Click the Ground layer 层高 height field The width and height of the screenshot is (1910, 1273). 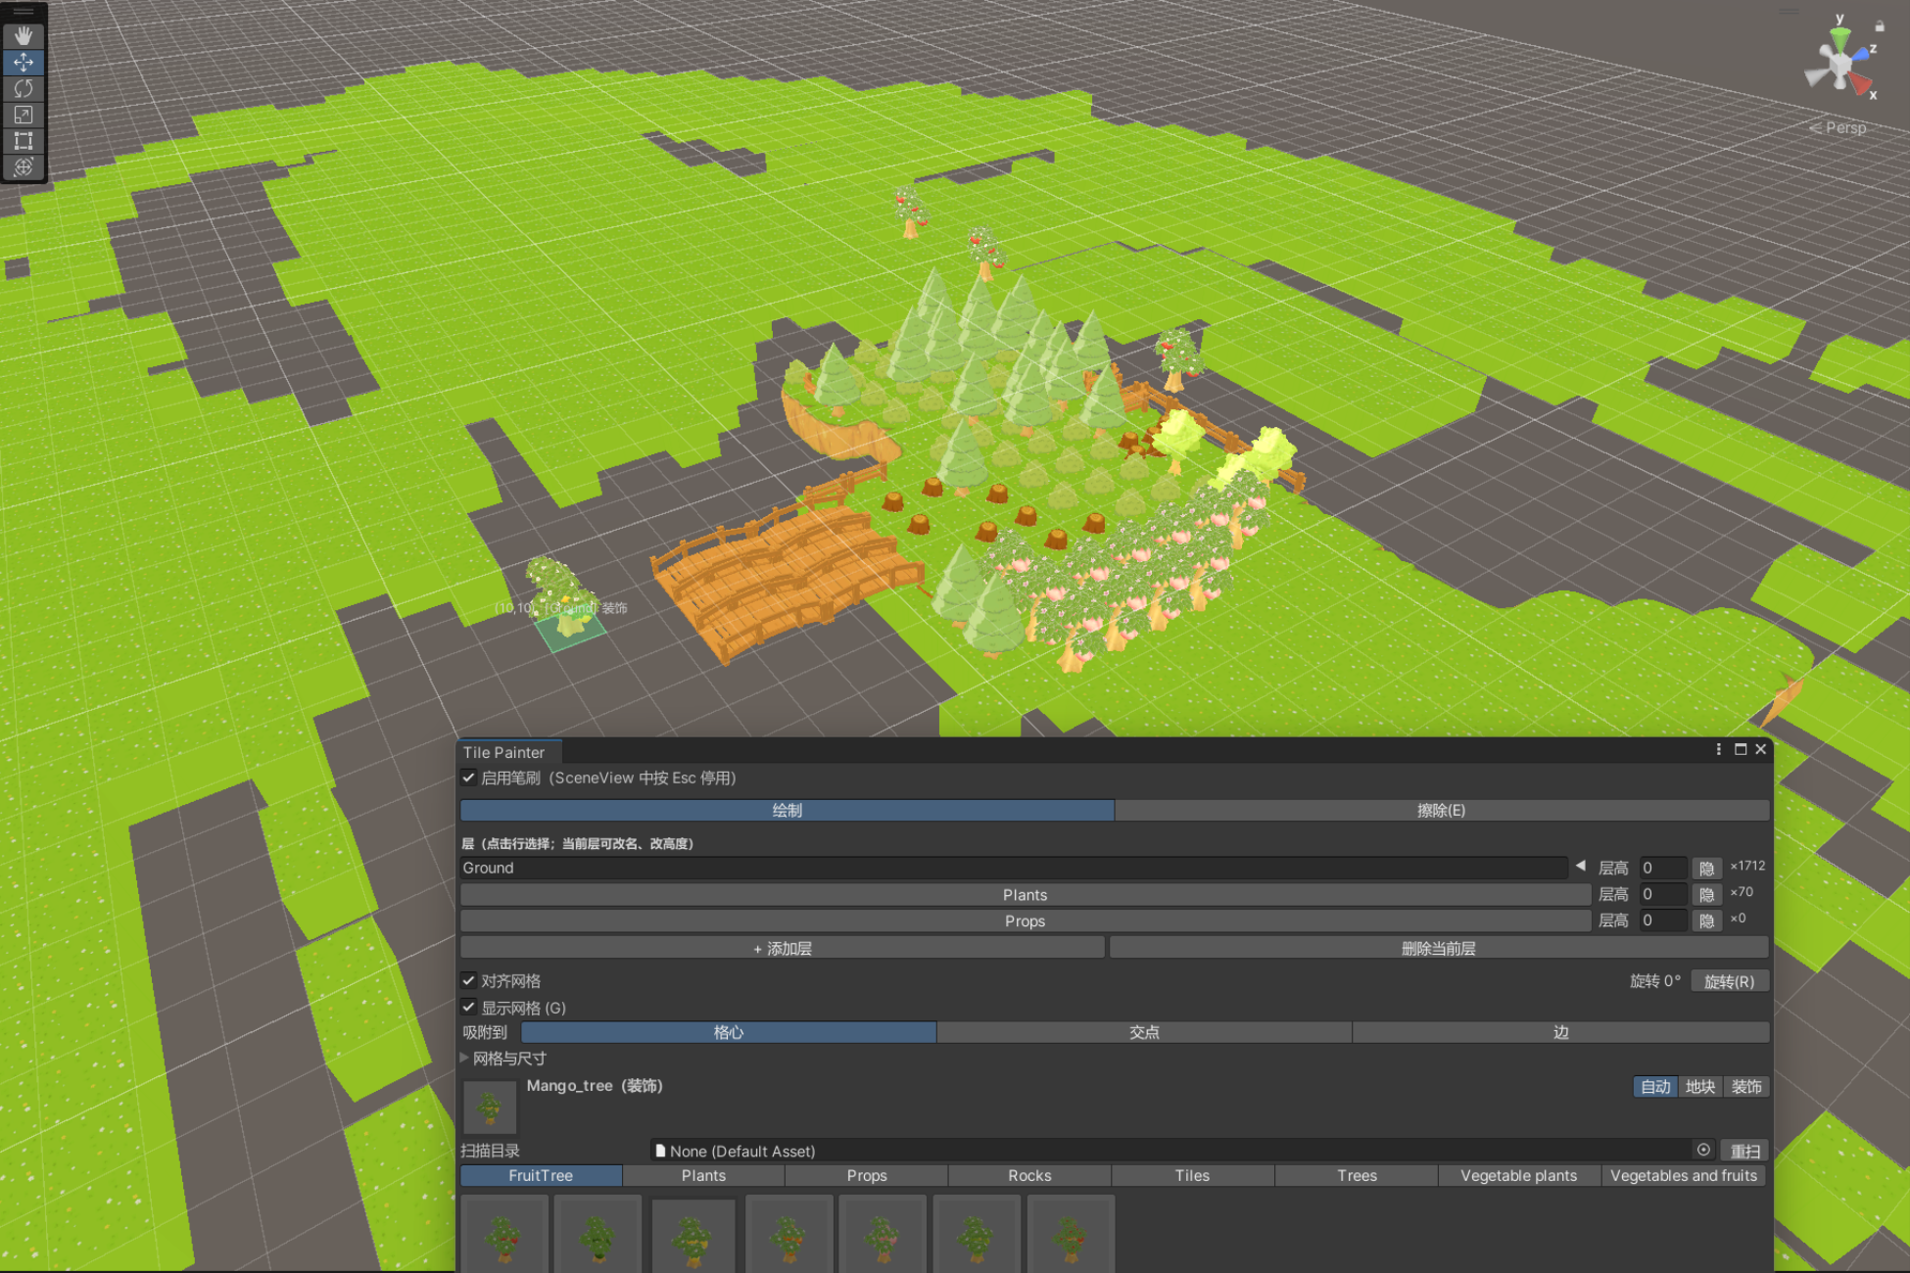click(x=1663, y=869)
